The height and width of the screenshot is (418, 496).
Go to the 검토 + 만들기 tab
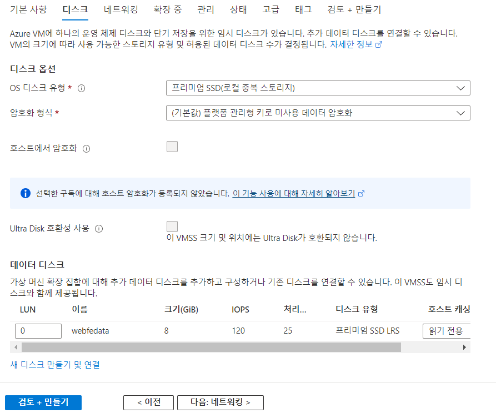tap(354, 9)
